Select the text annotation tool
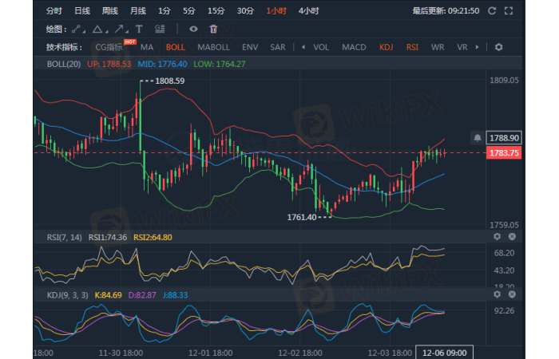This screenshot has width=559, height=359. coord(139,29)
